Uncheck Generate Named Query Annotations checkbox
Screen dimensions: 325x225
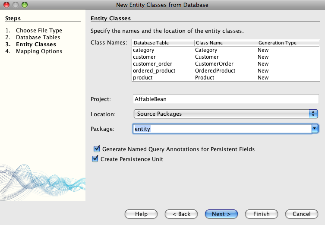point(97,149)
